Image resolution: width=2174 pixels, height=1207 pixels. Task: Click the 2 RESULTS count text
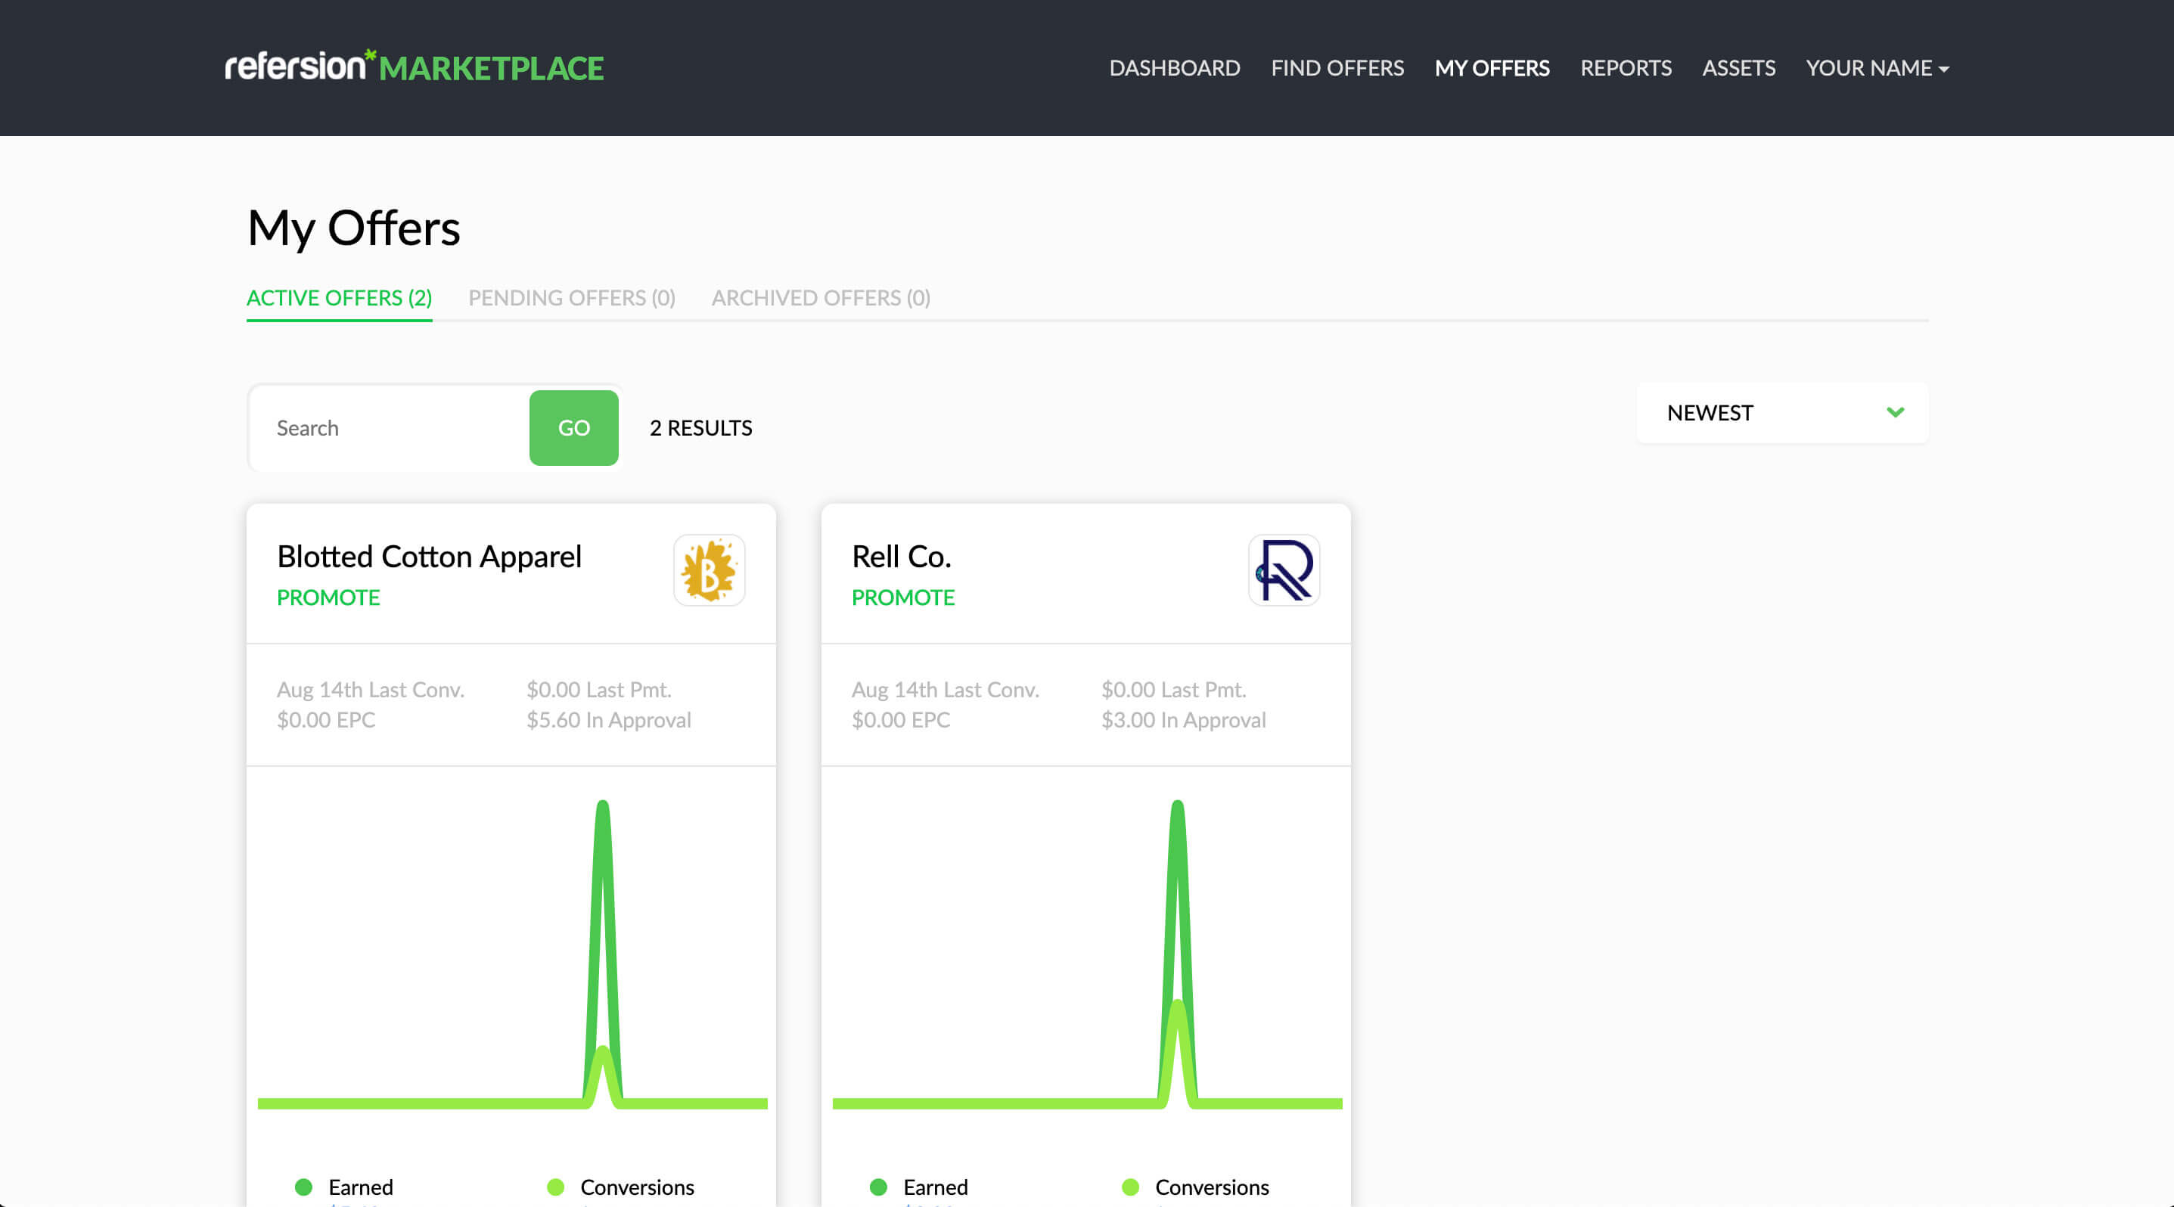pyautogui.click(x=700, y=427)
